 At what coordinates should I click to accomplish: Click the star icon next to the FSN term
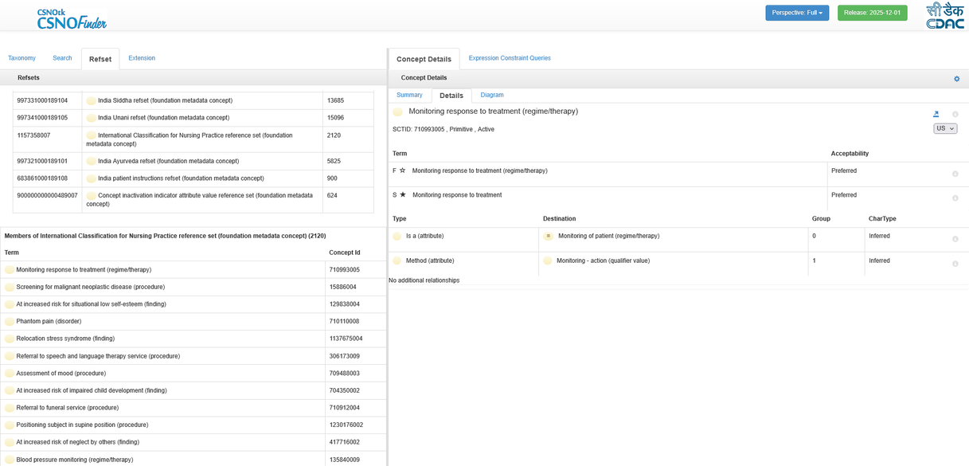pos(403,170)
